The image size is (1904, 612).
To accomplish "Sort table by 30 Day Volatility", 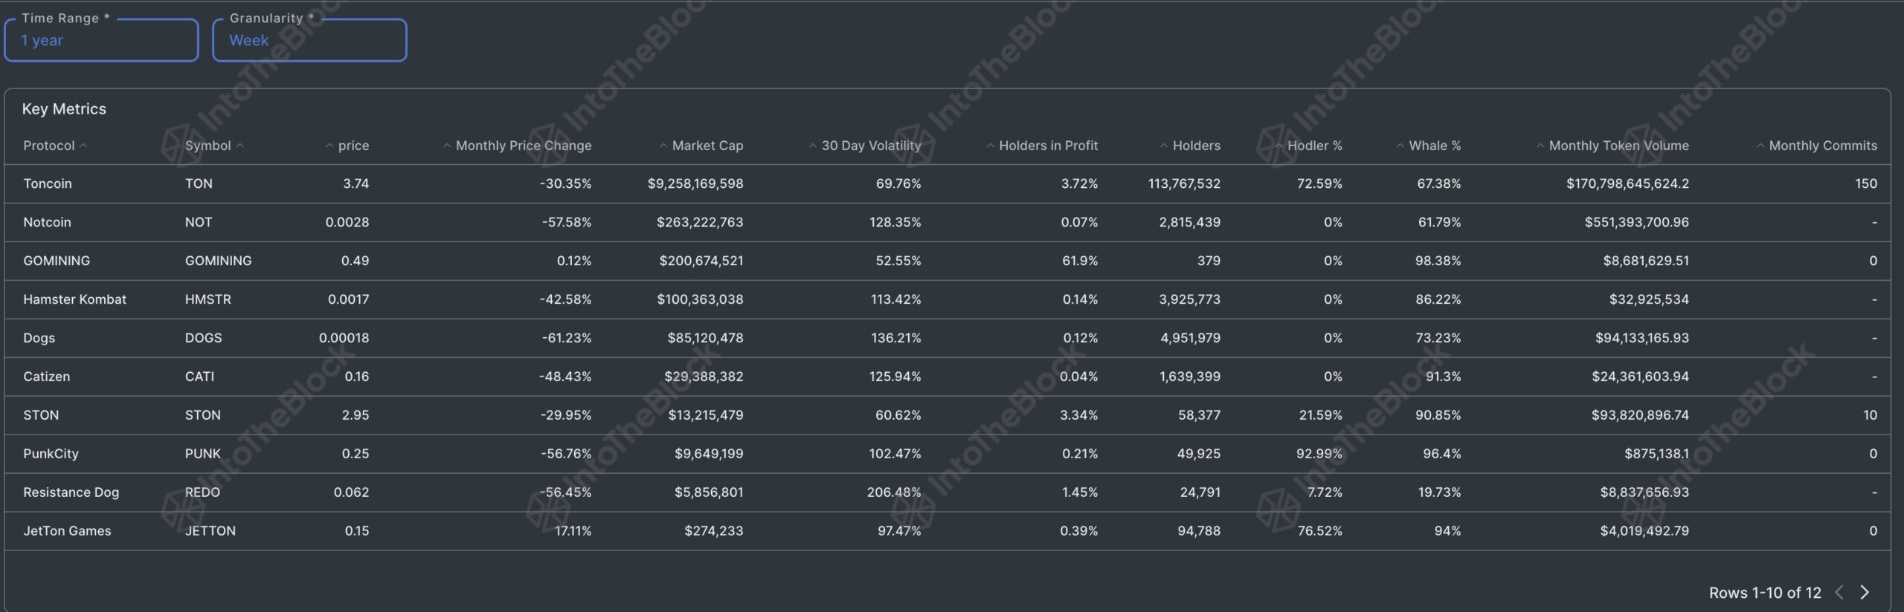I will click(x=871, y=146).
